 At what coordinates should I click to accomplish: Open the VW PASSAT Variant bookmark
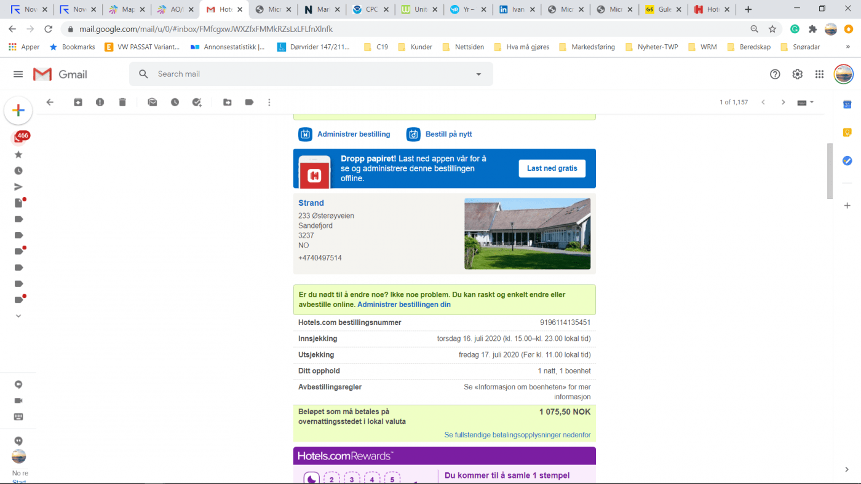[143, 47]
